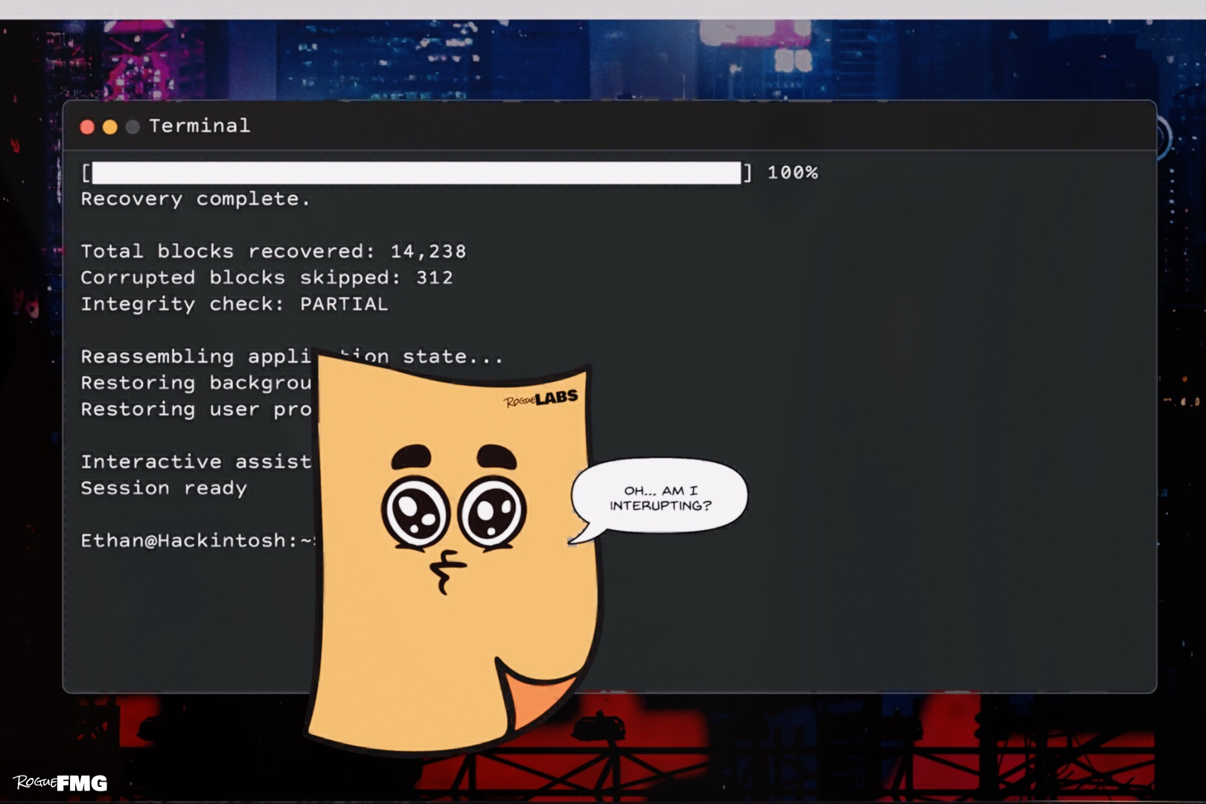Click the 'Restoring user pro' output line
1206x804 pixels.
[197, 409]
